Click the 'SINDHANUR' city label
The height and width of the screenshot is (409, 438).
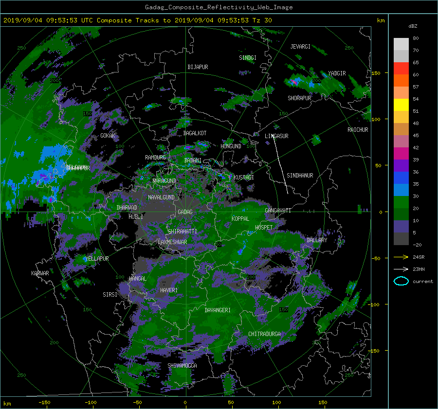pos(300,176)
